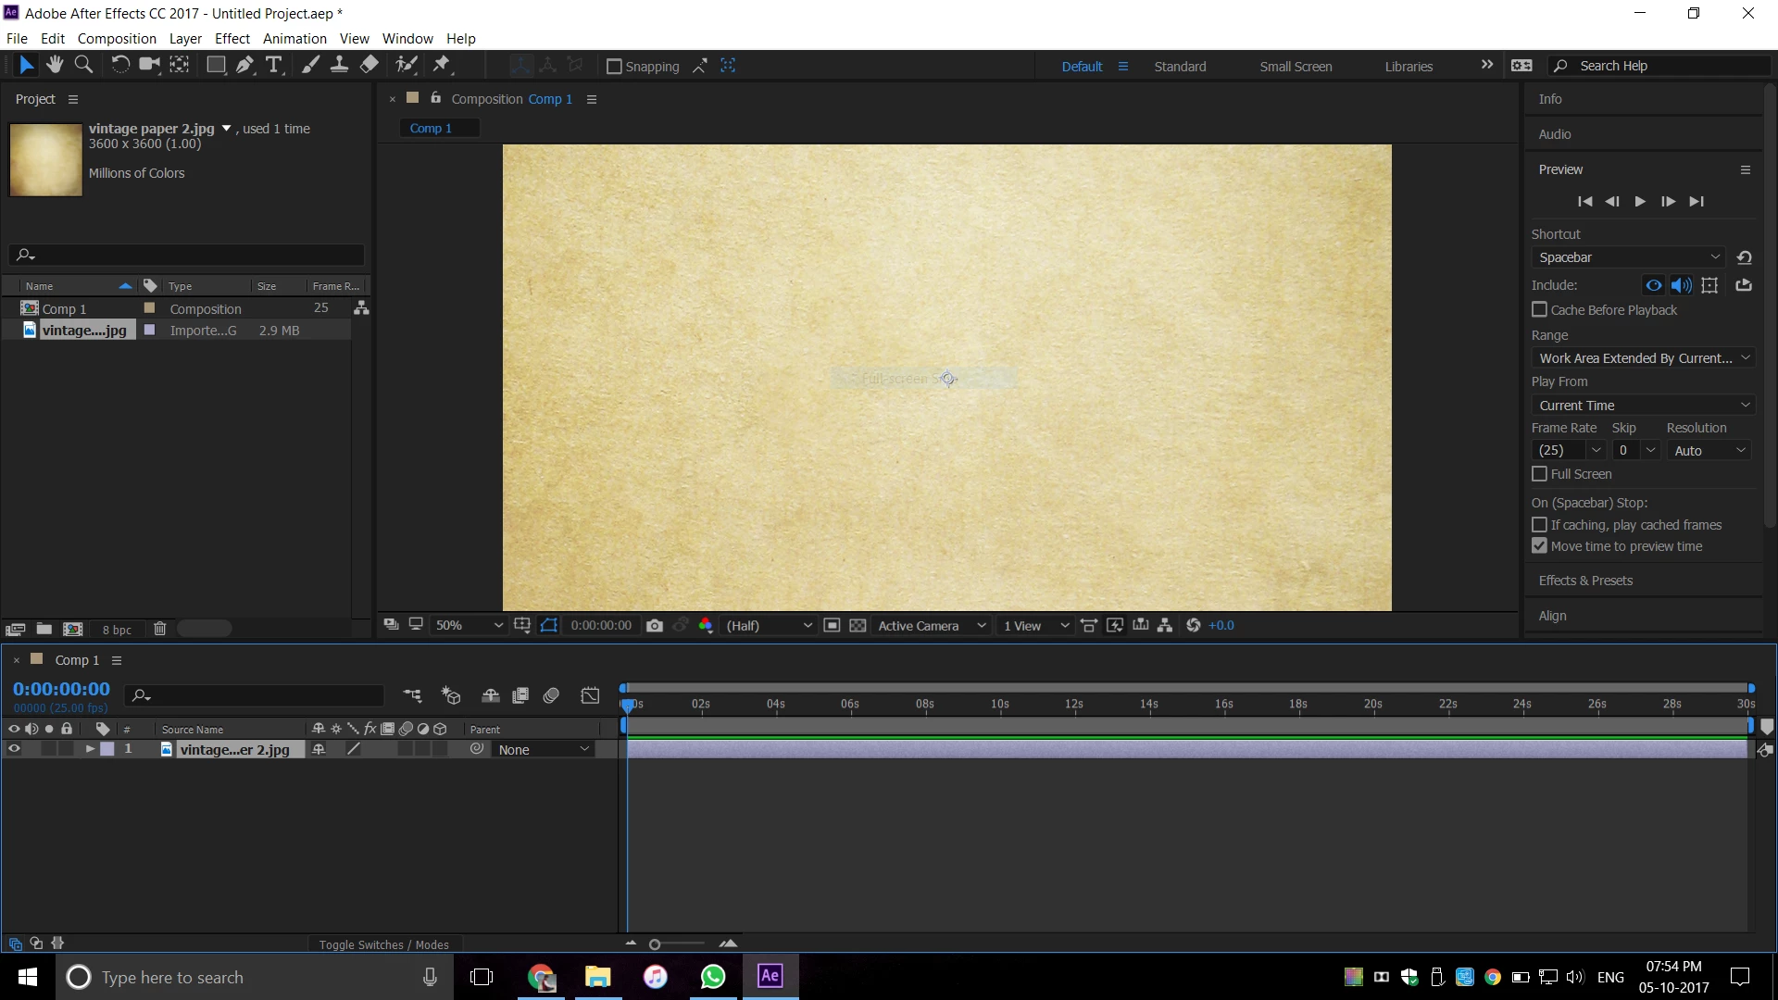This screenshot has height=1000, width=1778.
Task: Select the Puppet Pin tool
Action: tap(442, 65)
